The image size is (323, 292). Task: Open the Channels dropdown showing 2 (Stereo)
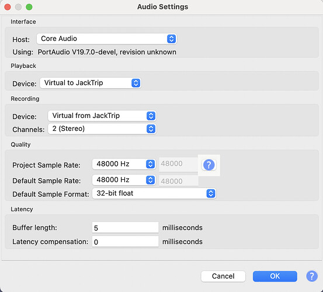pyautogui.click(x=102, y=128)
